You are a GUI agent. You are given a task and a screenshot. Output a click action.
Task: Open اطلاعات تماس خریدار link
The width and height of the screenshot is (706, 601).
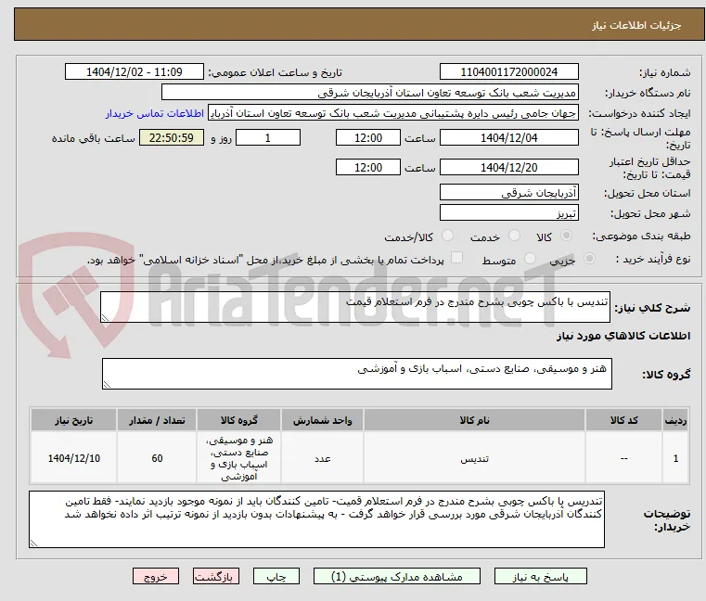[155, 113]
